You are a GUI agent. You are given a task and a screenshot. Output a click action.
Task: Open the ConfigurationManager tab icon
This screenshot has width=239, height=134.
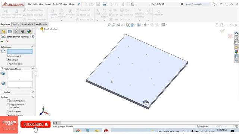coord(16,31)
